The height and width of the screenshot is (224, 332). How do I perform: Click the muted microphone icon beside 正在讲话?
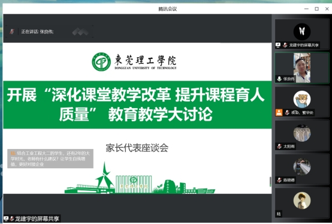pos(12,32)
